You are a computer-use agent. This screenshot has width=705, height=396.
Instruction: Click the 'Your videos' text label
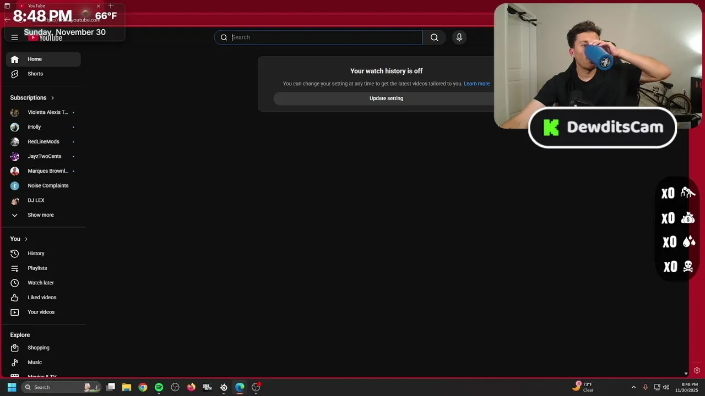pos(41,312)
